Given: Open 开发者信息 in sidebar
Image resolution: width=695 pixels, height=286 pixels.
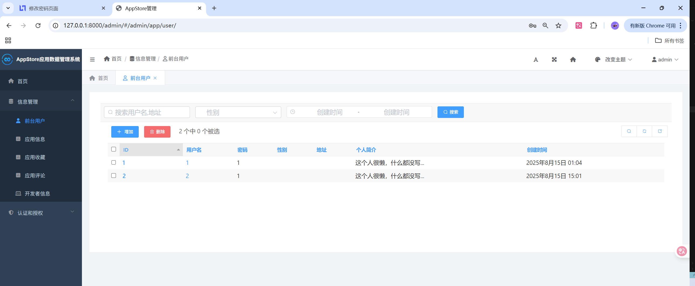Looking at the screenshot, I should (x=41, y=193).
